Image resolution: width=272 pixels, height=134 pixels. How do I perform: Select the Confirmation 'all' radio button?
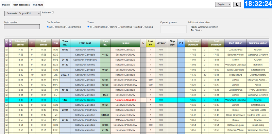click(48, 27)
